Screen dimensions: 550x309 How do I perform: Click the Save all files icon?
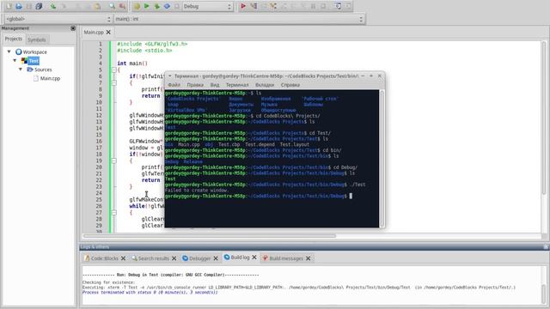[x=39, y=6]
